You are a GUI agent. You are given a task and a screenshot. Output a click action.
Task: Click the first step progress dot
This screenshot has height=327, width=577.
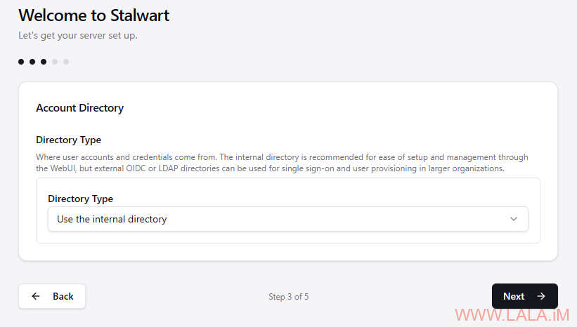pyautogui.click(x=21, y=62)
